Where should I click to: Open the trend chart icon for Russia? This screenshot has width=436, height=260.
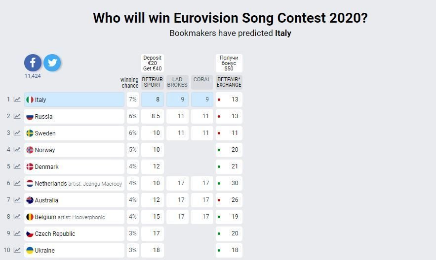pyautogui.click(x=17, y=116)
